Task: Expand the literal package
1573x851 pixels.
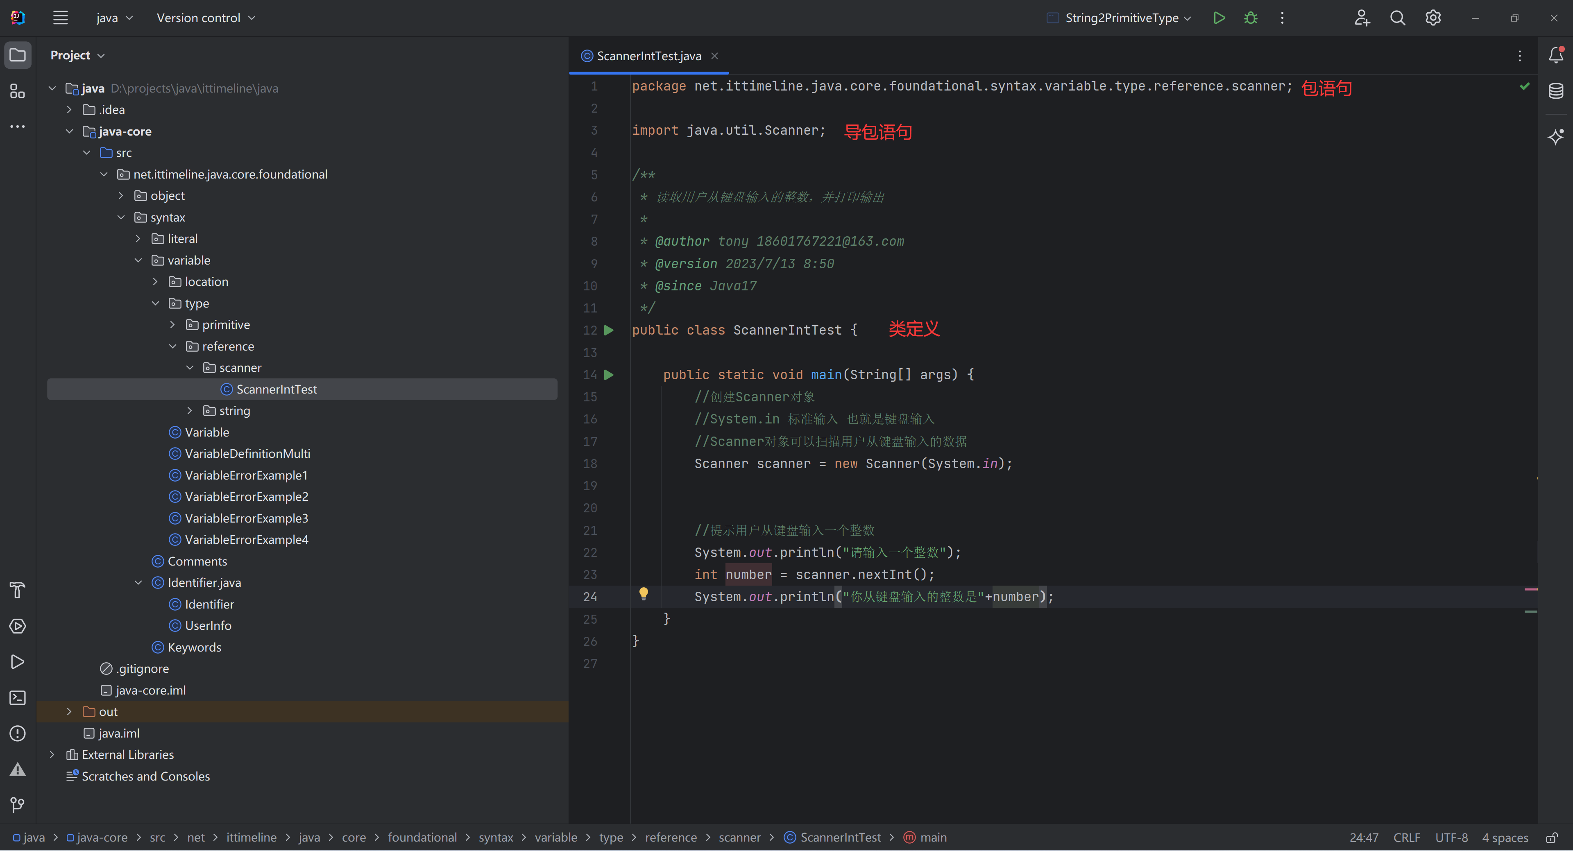Action: point(138,239)
